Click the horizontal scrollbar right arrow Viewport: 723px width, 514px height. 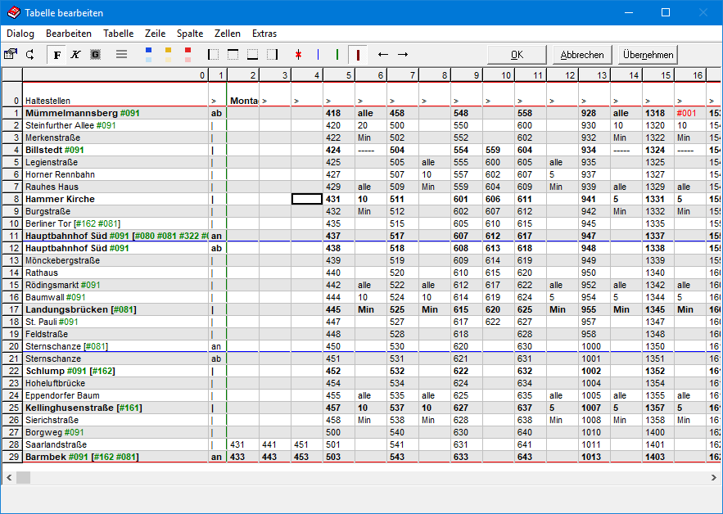click(715, 476)
